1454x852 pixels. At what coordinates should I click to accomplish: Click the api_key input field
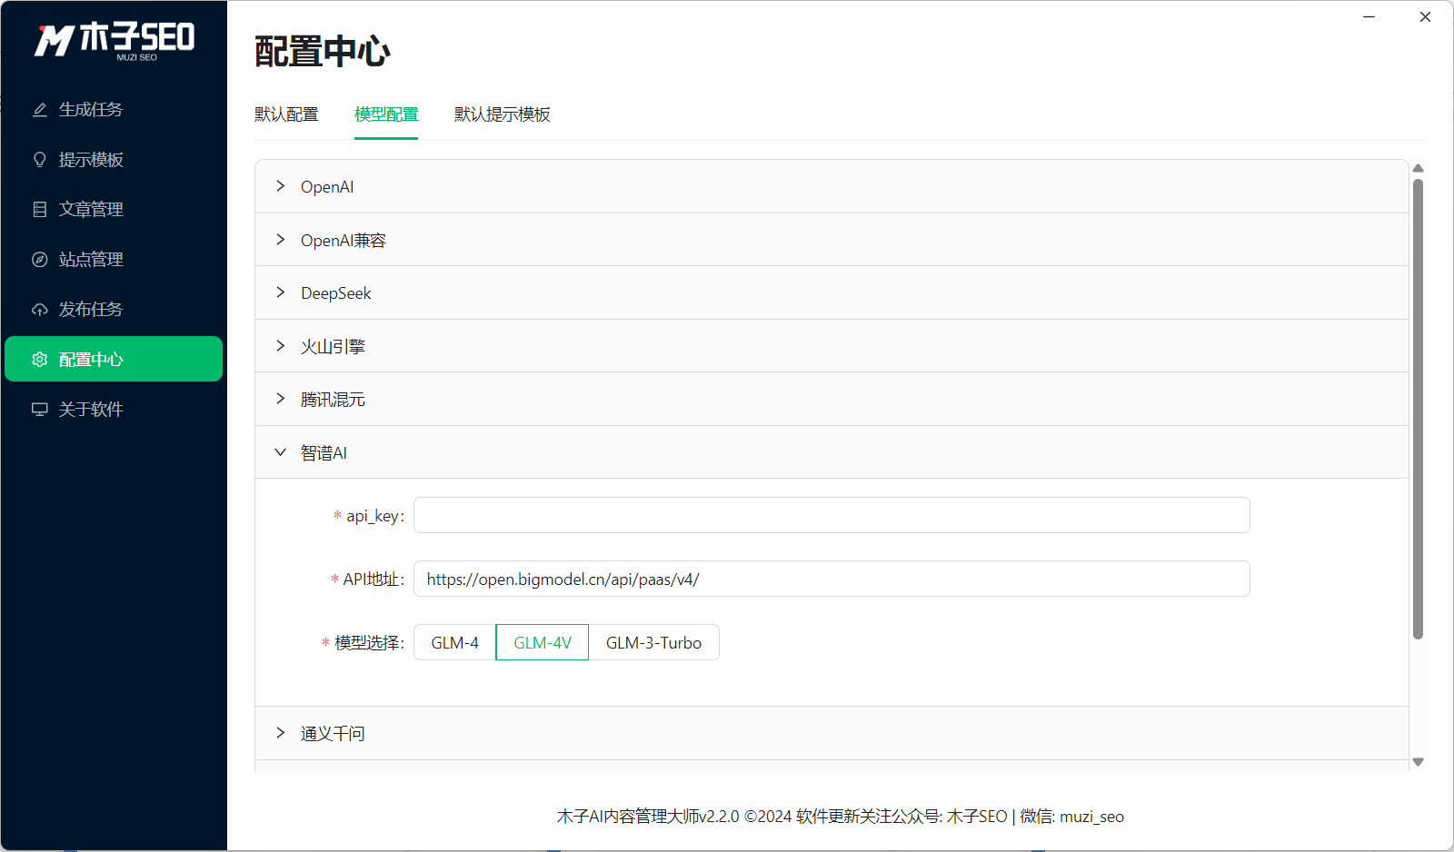832,515
